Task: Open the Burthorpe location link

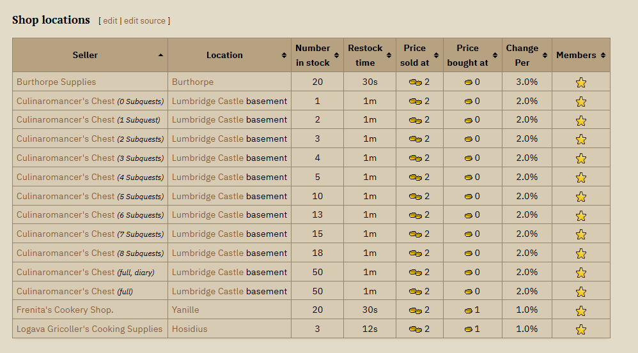Action: [x=192, y=82]
